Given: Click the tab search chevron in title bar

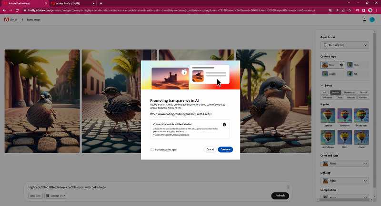Looking at the screenshot, I should tap(349, 3).
